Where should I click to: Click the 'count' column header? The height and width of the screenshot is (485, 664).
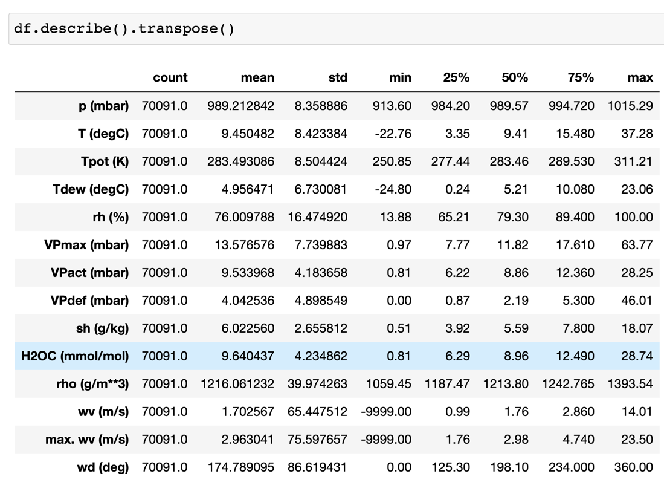coord(170,77)
